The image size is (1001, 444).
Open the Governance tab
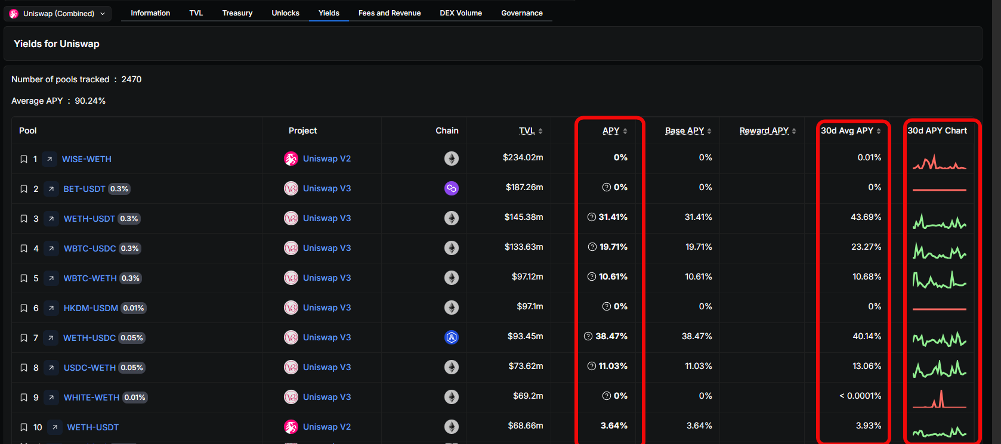(521, 13)
